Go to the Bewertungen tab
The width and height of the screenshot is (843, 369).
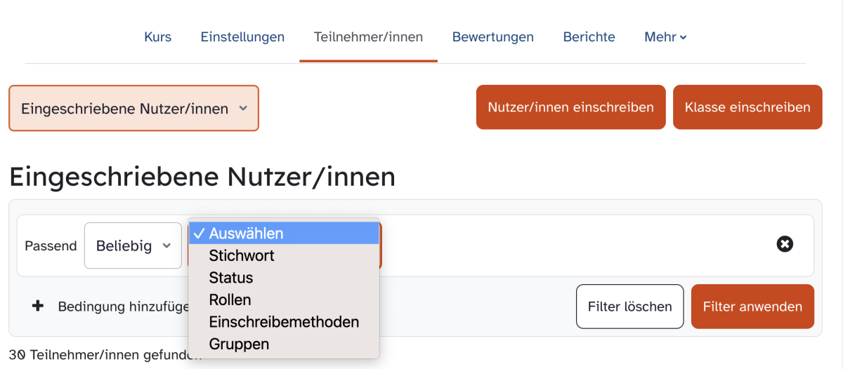[x=492, y=36]
